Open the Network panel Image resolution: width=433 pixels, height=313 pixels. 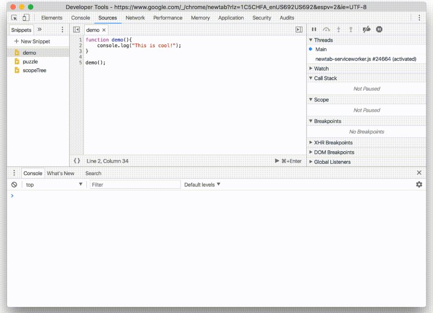tap(135, 18)
